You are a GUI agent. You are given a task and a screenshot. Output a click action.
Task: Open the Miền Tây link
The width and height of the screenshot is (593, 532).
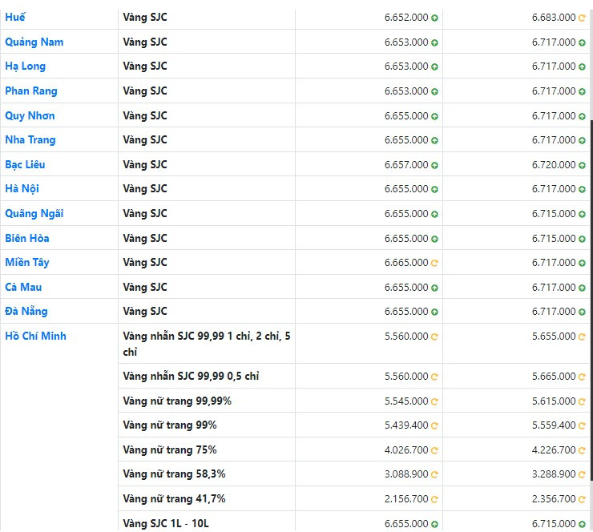click(27, 263)
